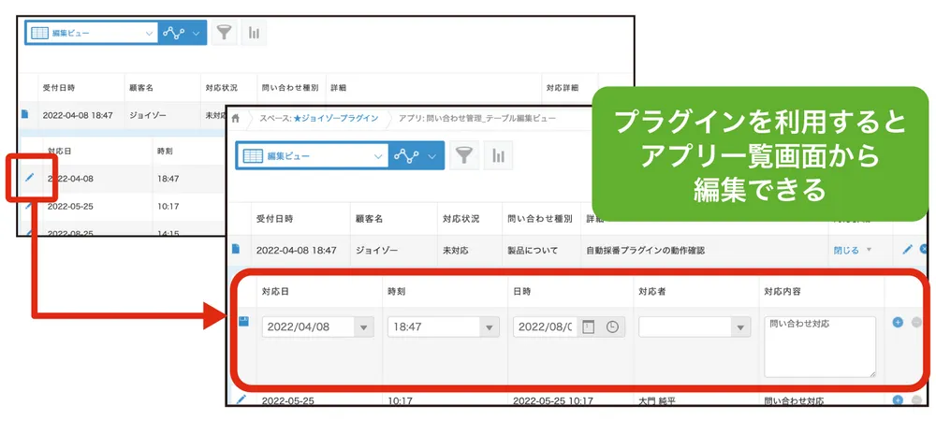Click the 対応詳細 column header in the back window
This screenshot has width=936, height=421.
click(563, 88)
